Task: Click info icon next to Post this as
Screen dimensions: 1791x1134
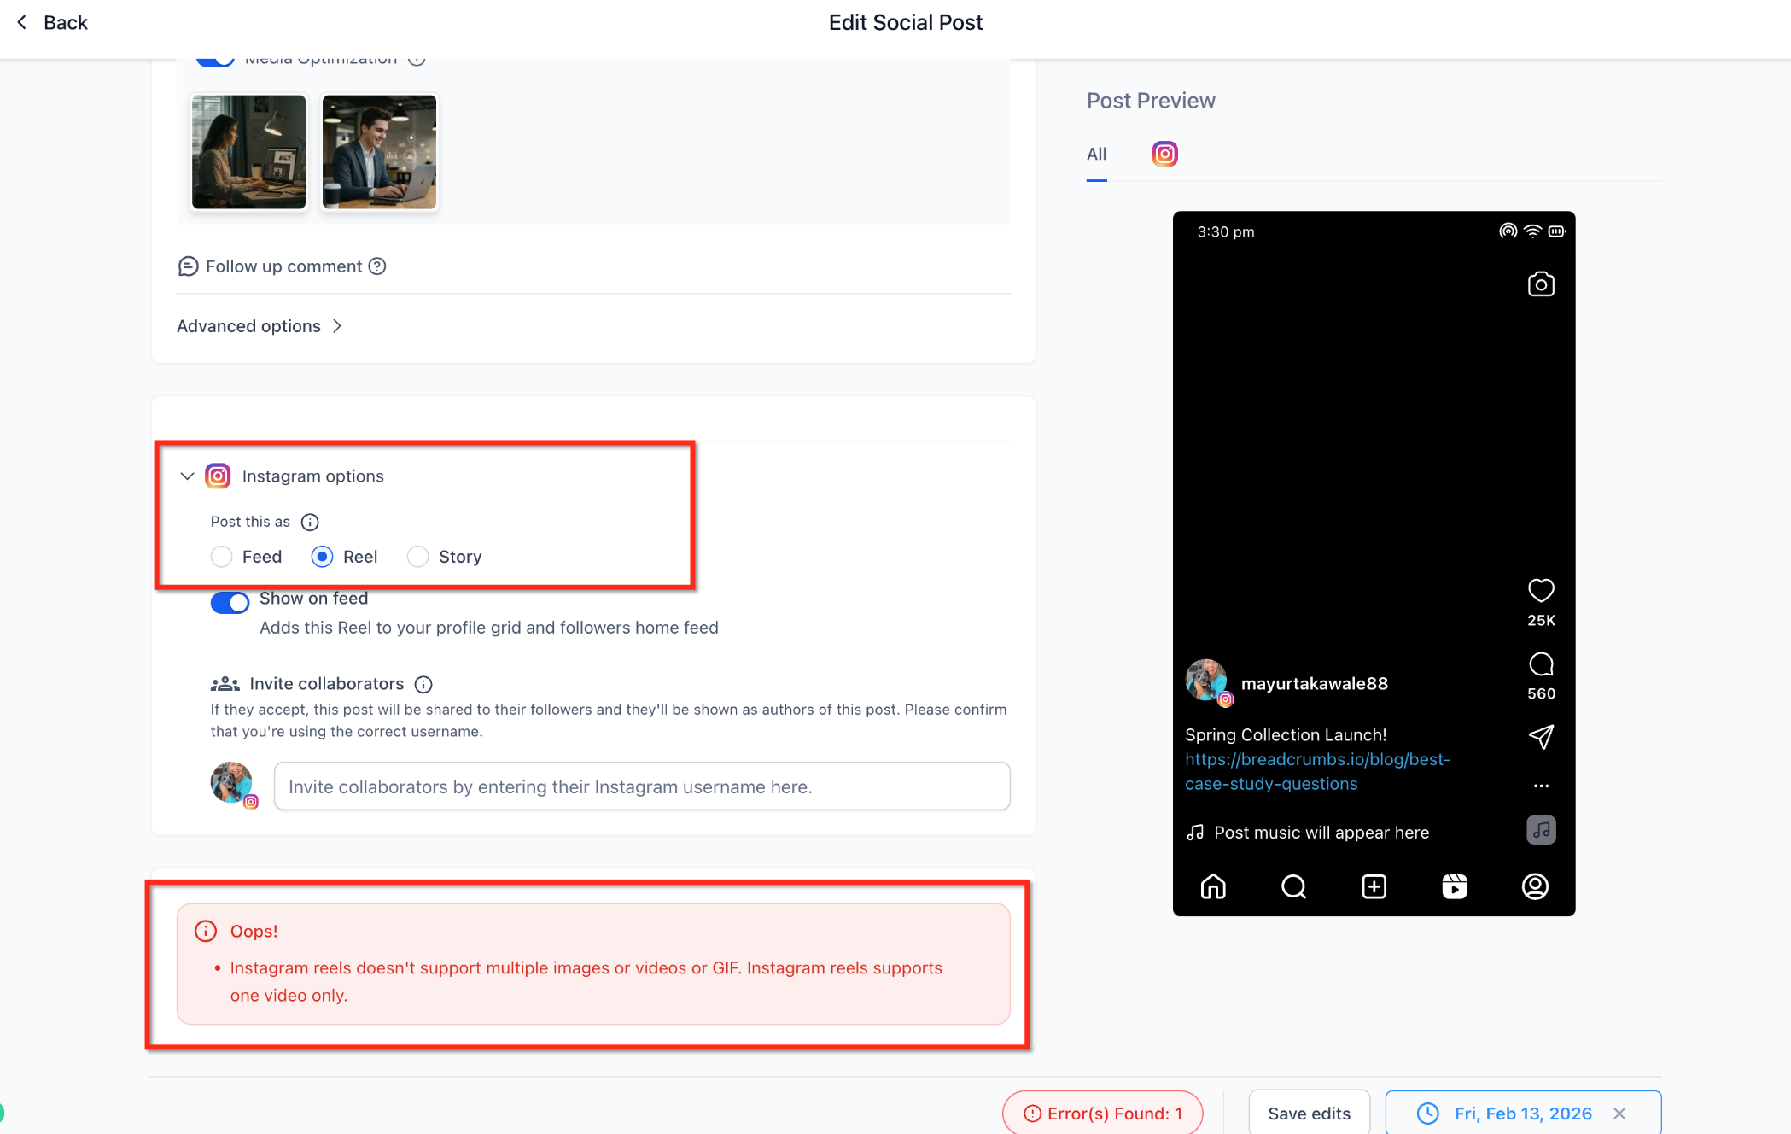Action: [x=310, y=522]
